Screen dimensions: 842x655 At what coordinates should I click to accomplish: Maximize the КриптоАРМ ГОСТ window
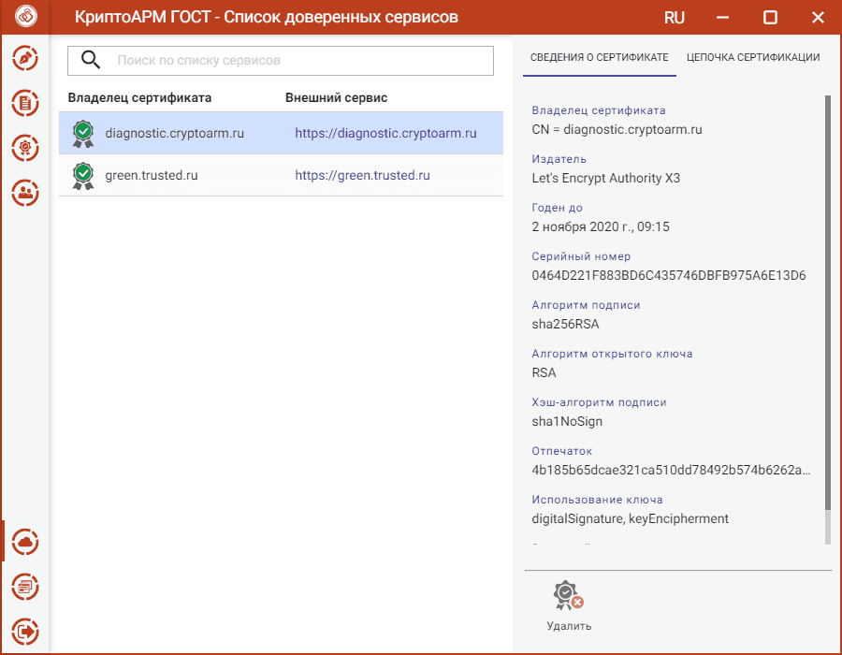[770, 17]
